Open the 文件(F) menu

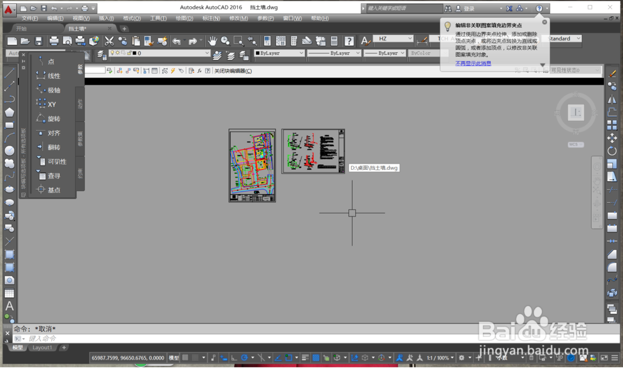click(30, 18)
